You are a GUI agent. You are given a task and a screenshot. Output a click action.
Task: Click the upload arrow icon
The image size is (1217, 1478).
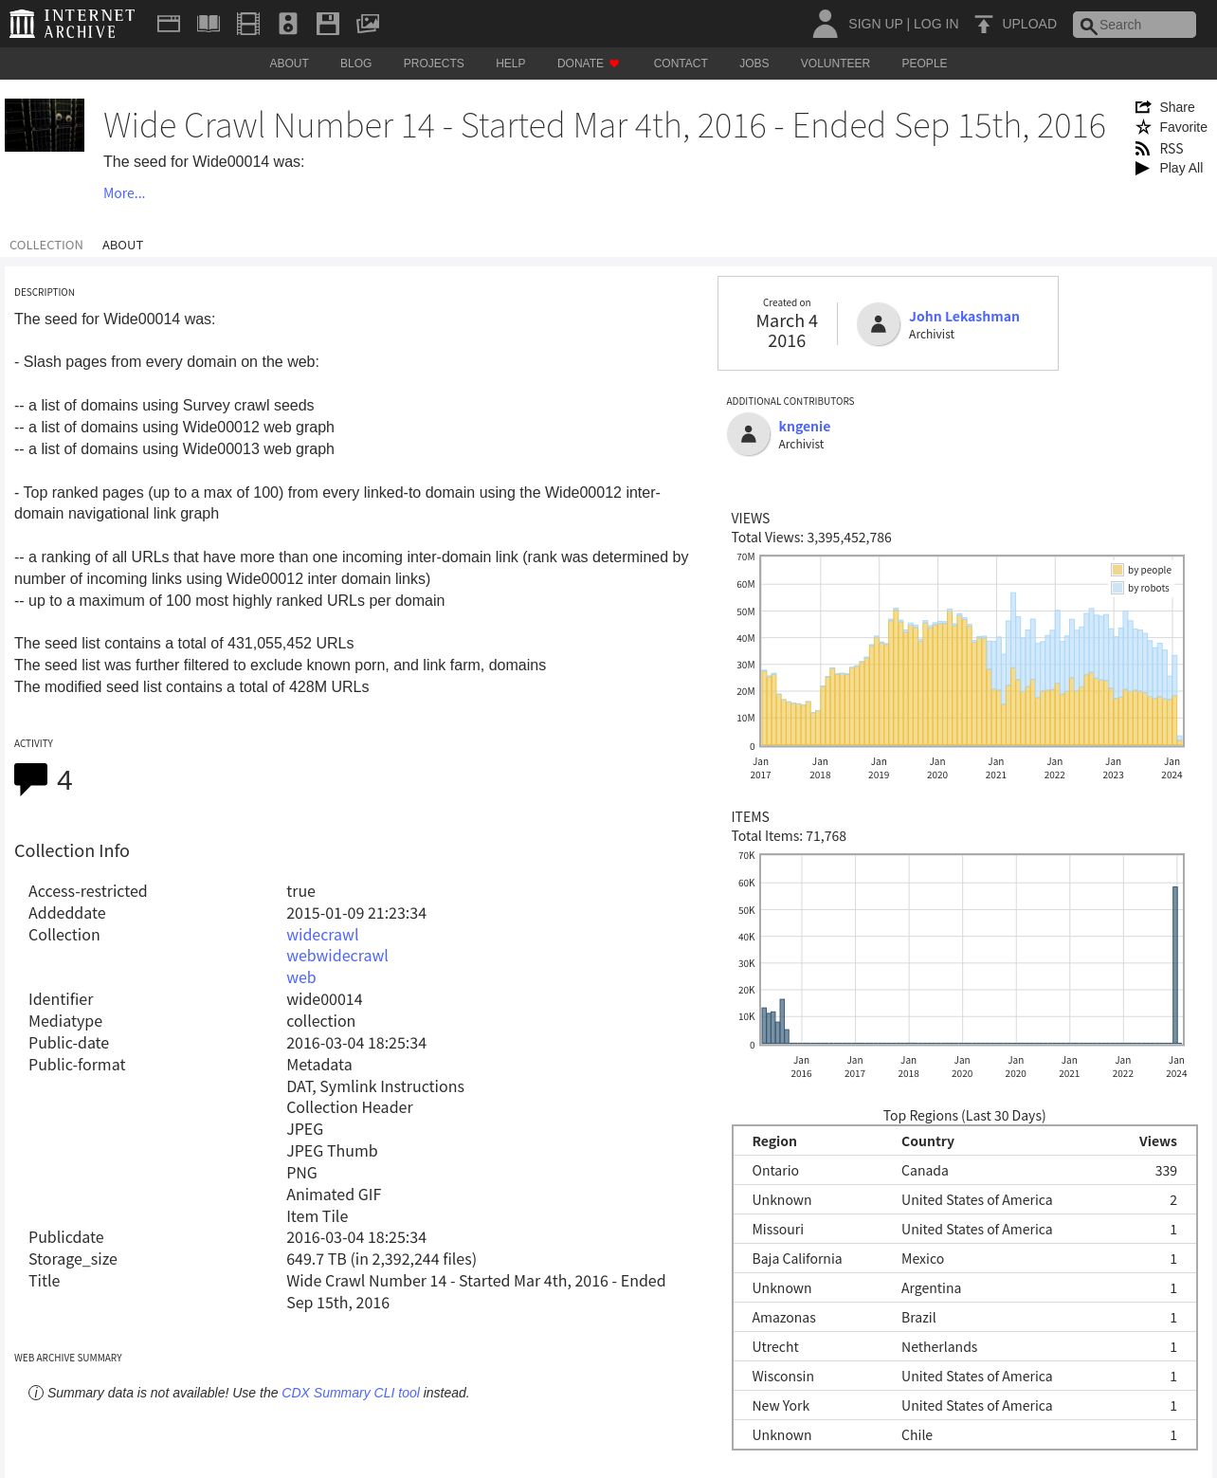pyautogui.click(x=984, y=24)
